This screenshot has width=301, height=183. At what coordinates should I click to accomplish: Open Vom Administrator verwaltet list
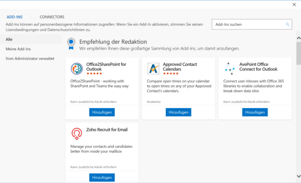pyautogui.click(x=30, y=59)
